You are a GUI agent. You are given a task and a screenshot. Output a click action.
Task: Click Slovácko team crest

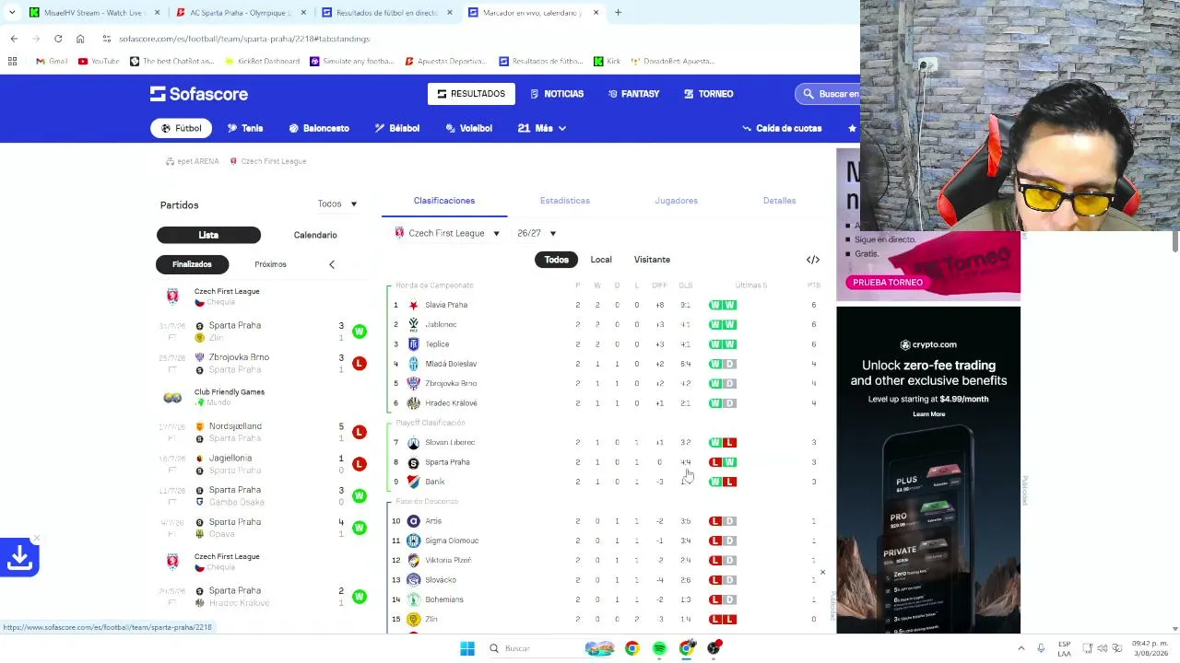coord(413,580)
